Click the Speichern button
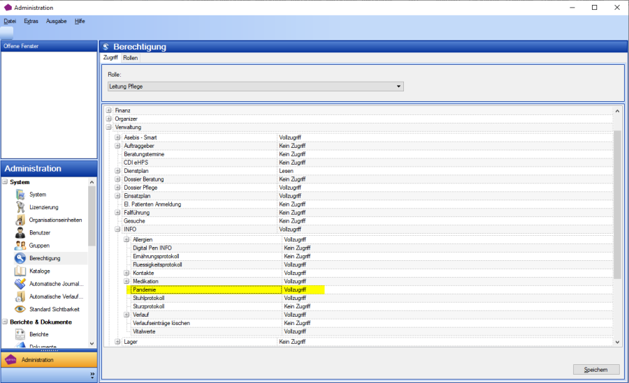Viewport: 629px width, 383px height. tap(596, 370)
